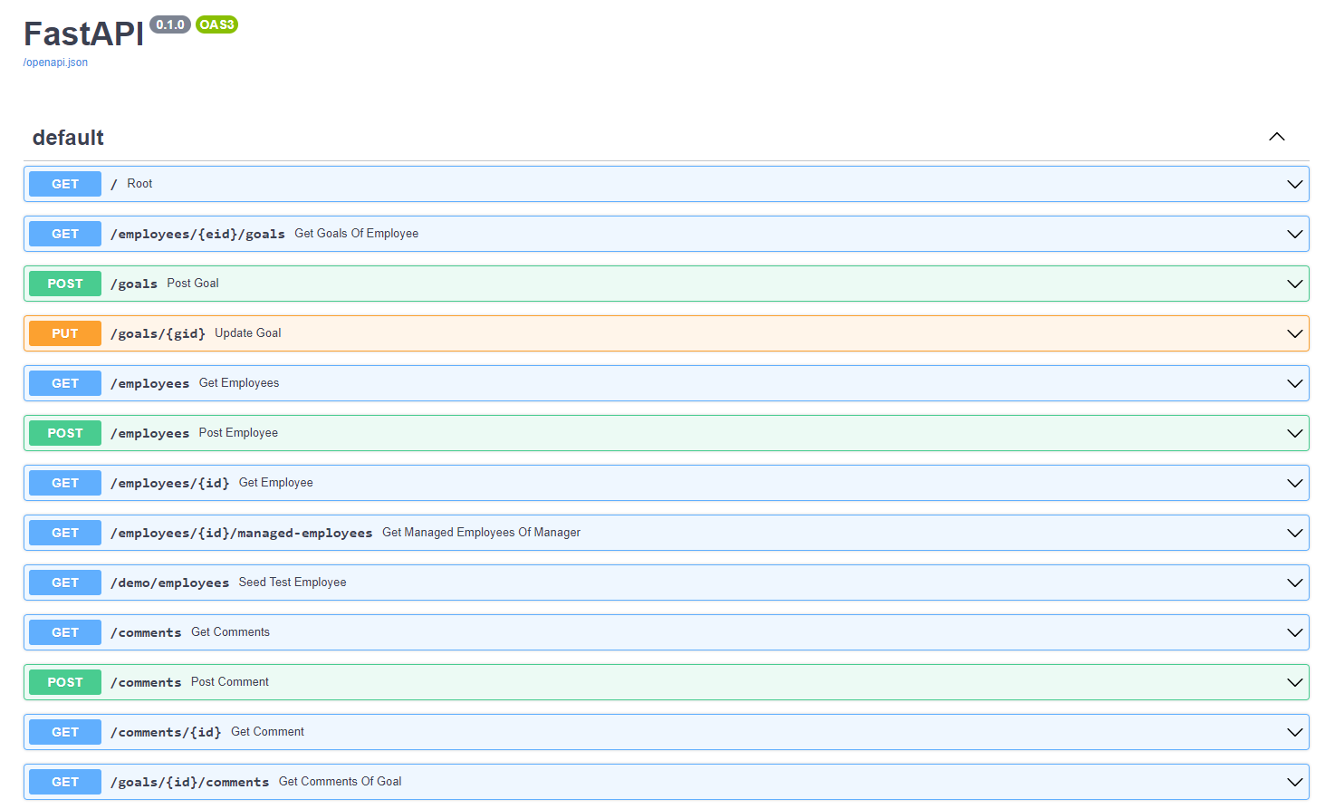Click the FastAPI title
Image resolution: width=1325 pixels, height=809 pixels.
tap(83, 34)
